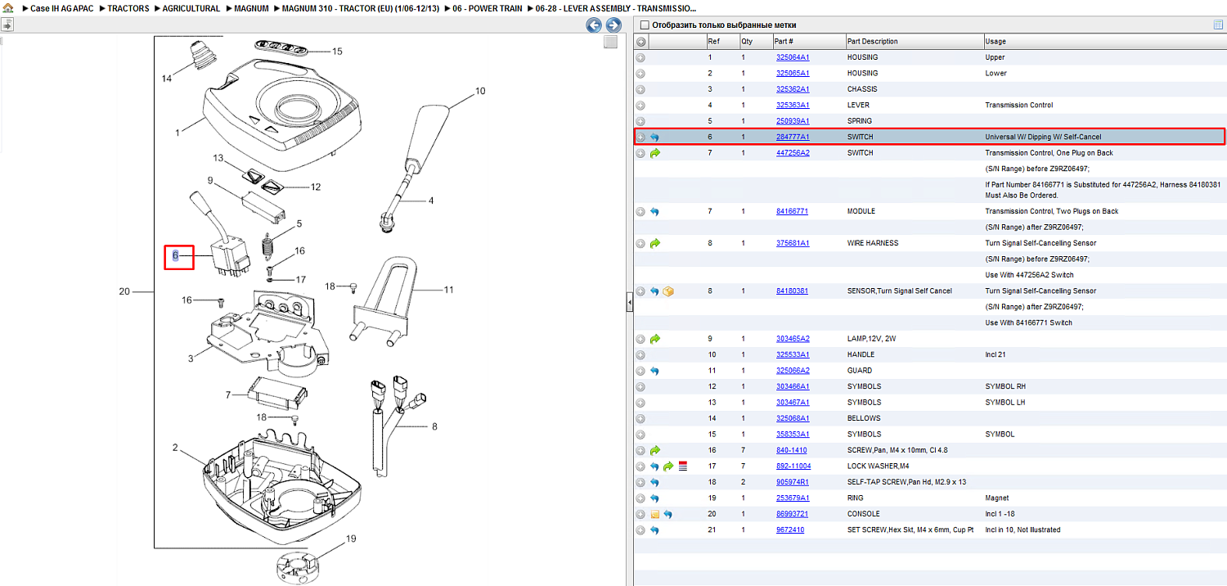
Task: Add BELLOWS 325068A1 using its plus icon
Action: pos(640,418)
